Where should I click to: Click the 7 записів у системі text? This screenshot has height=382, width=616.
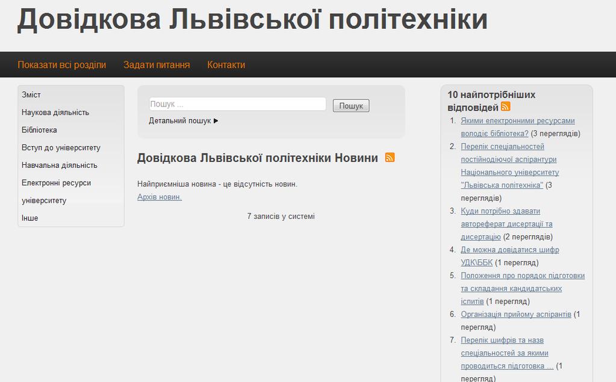point(281,217)
